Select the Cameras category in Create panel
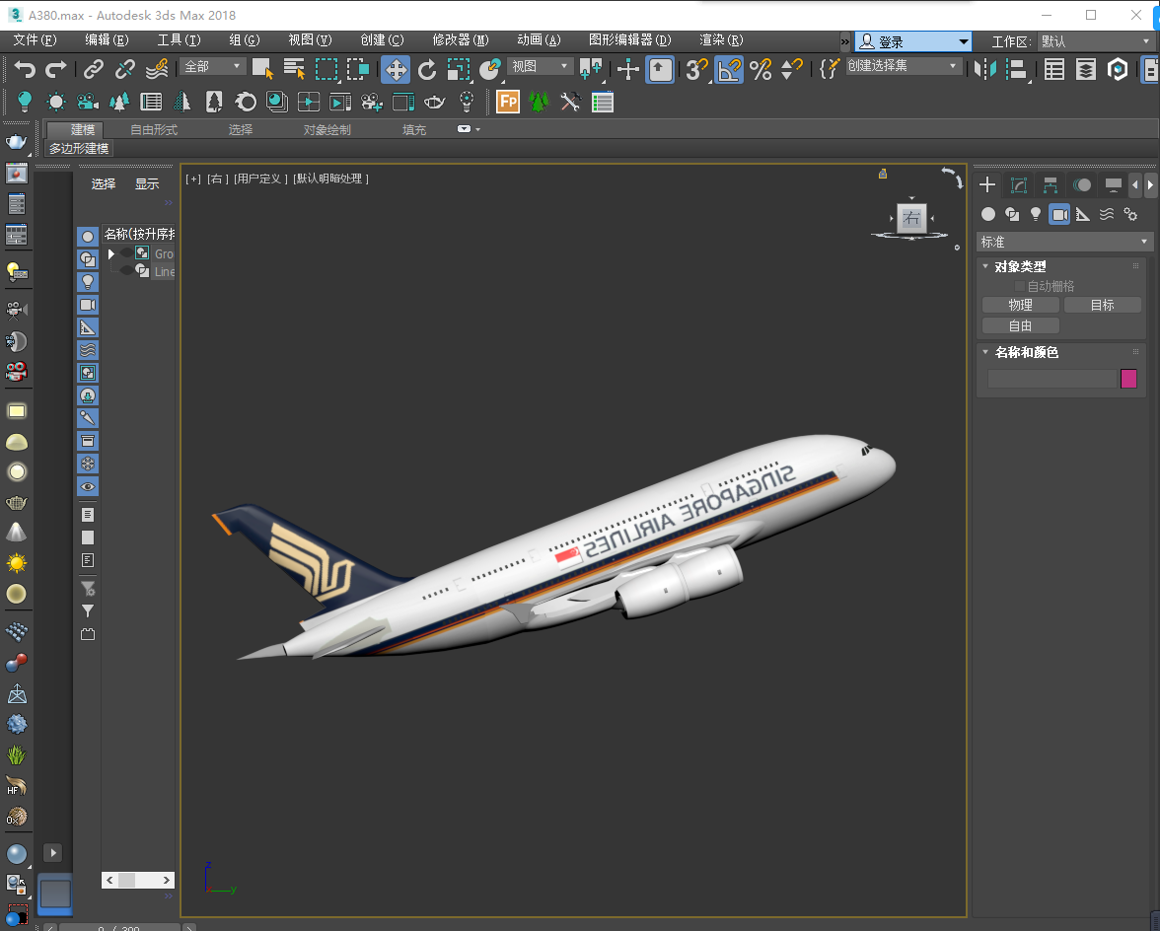 click(x=1059, y=214)
